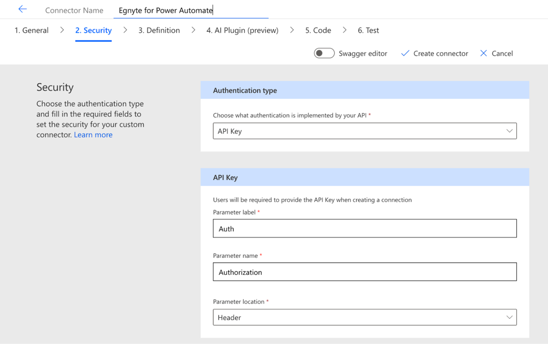Click the Create connector button label
The width and height of the screenshot is (548, 344).
coord(440,53)
